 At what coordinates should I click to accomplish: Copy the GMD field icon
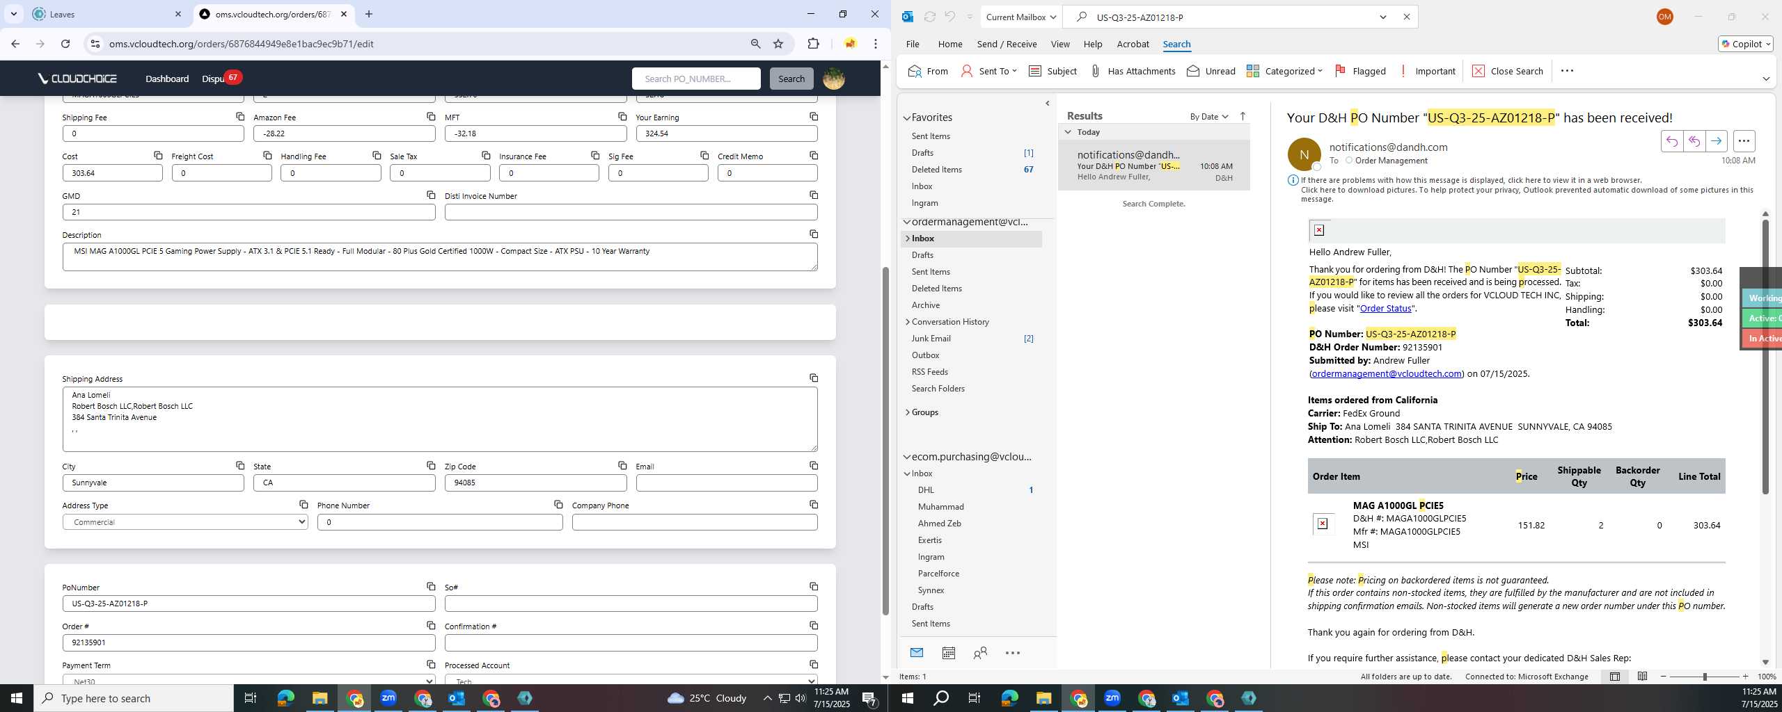(431, 195)
